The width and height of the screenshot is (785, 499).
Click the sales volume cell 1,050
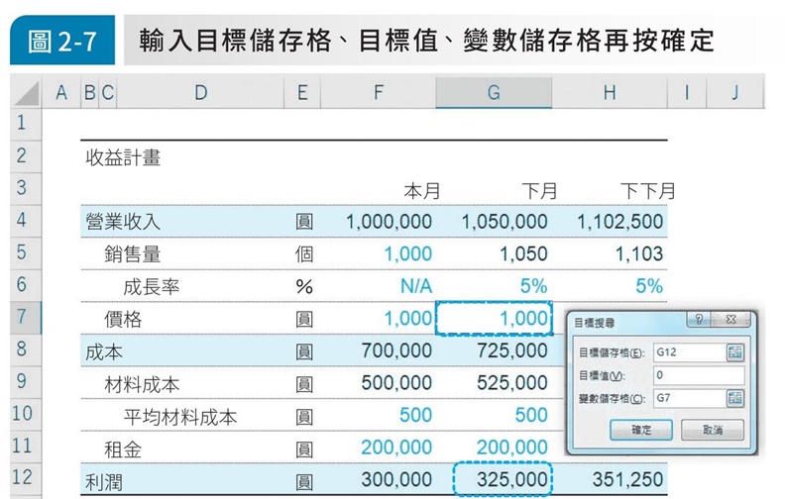pyautogui.click(x=523, y=254)
